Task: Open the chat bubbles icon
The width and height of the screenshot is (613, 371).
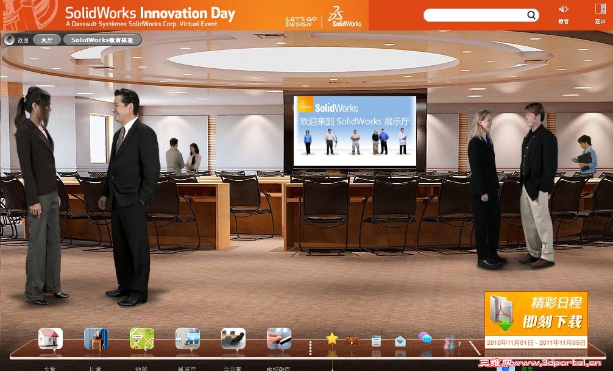Action: click(425, 337)
